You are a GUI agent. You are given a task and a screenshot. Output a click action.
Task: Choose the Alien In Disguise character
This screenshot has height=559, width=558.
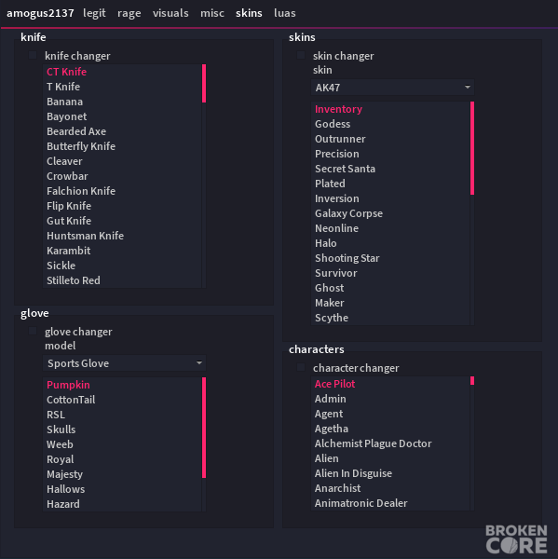coord(390,473)
